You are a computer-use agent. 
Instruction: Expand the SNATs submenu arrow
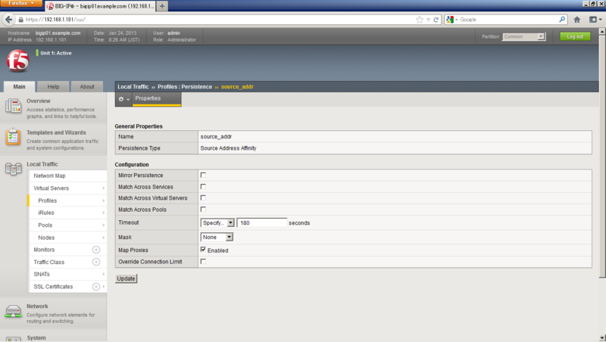click(104, 274)
